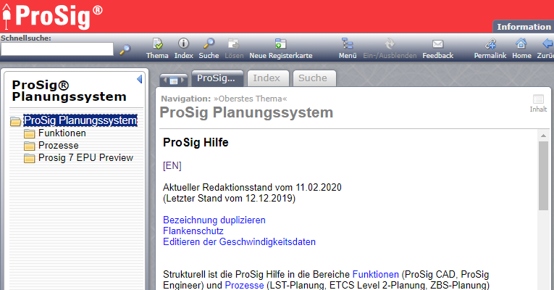Open Prosig 7 EPU Preview folder

(85, 158)
